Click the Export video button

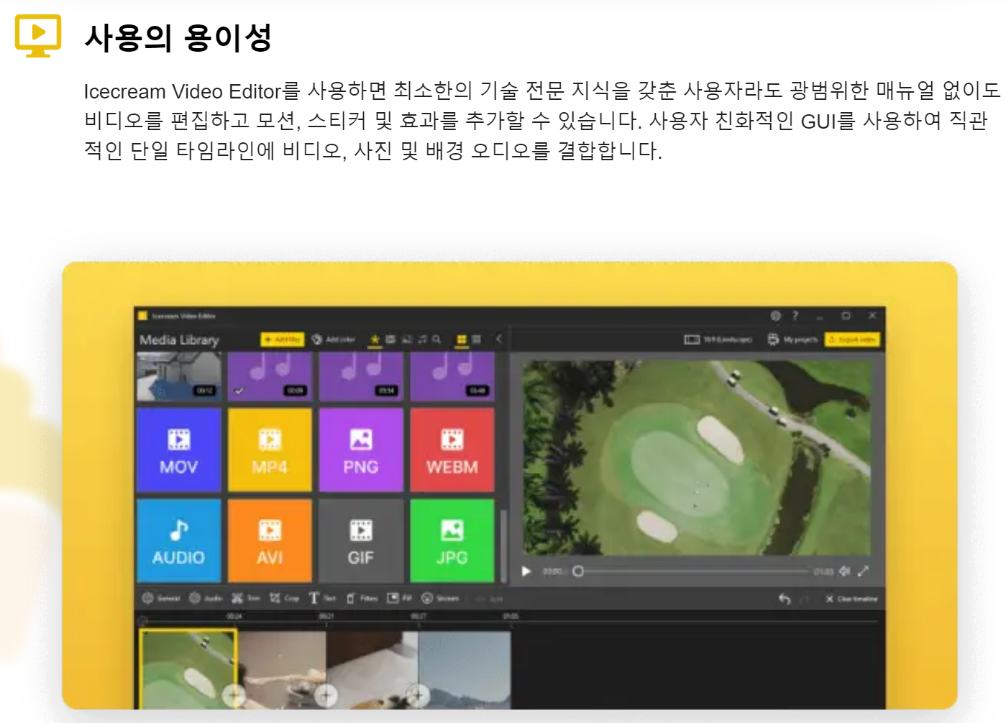pos(852,339)
